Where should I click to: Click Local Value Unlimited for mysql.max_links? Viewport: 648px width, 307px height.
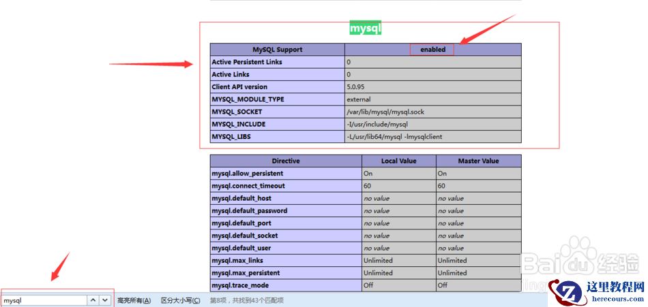pos(378,261)
